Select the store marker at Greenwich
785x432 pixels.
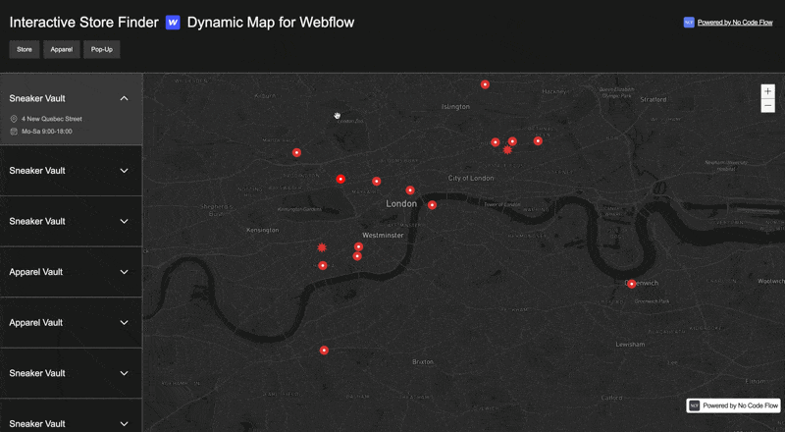pyautogui.click(x=631, y=284)
